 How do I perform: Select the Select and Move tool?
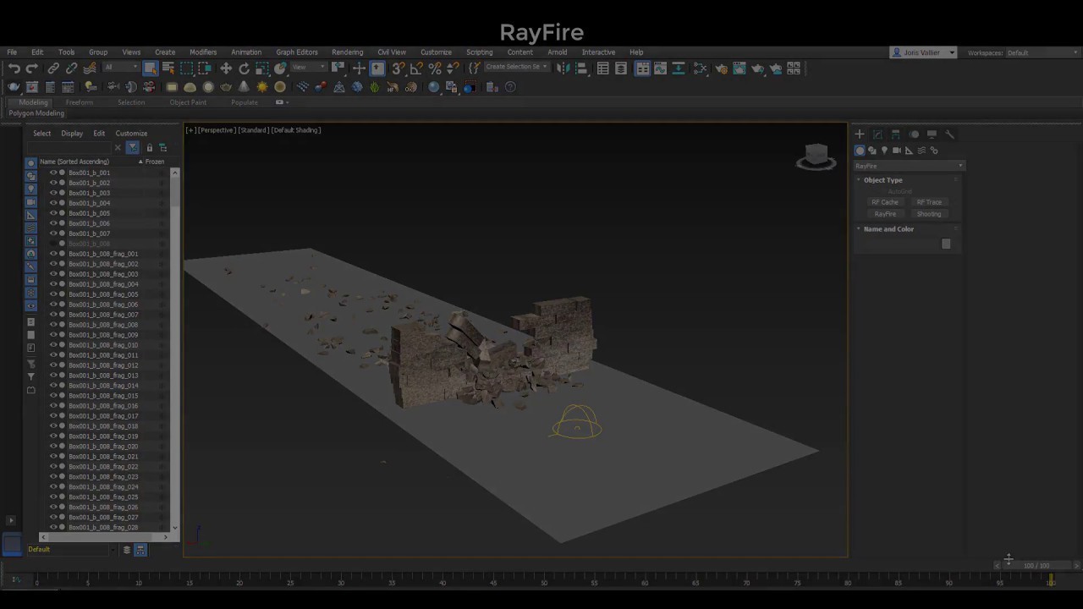[225, 69]
